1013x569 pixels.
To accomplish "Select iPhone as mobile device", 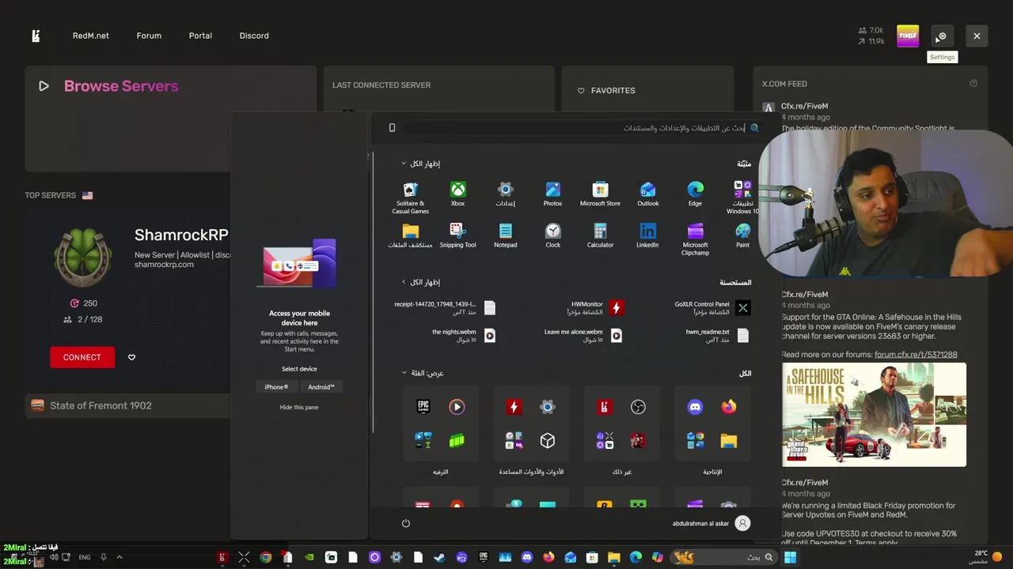I will (x=276, y=387).
